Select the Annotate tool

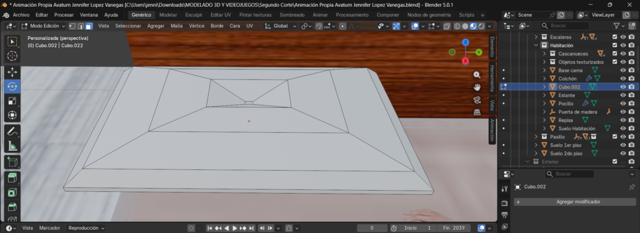pyautogui.click(x=12, y=131)
